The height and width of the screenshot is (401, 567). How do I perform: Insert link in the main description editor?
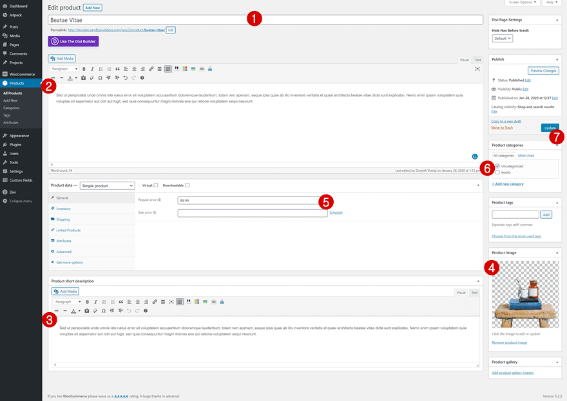[x=151, y=69]
